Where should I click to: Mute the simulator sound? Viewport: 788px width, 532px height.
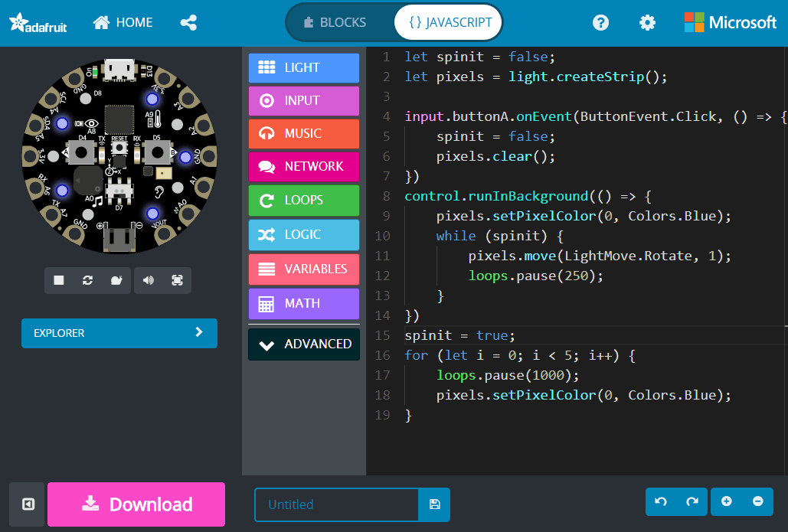[148, 280]
